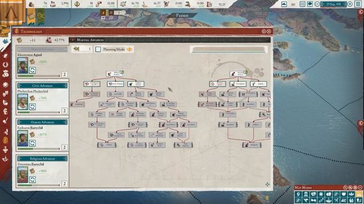Click the laurel political influence icon top bar
This screenshot has height=204, width=364.
(x=77, y=4)
